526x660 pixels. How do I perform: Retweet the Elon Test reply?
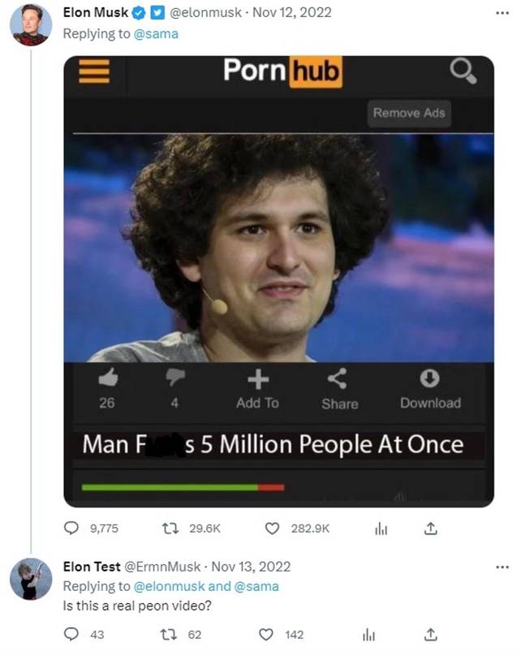(171, 635)
